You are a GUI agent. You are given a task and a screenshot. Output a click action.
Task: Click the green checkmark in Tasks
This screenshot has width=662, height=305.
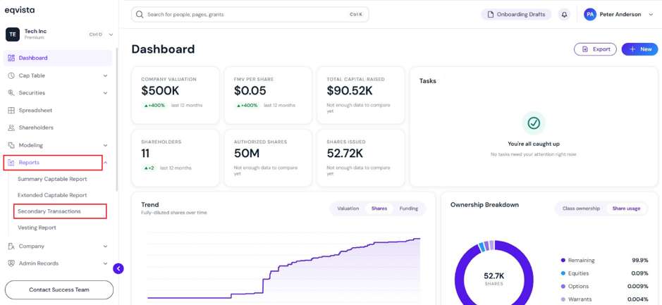pyautogui.click(x=534, y=123)
